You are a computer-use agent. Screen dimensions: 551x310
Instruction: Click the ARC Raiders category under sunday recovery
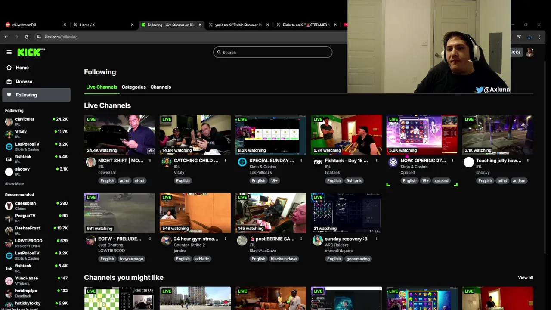(x=337, y=245)
